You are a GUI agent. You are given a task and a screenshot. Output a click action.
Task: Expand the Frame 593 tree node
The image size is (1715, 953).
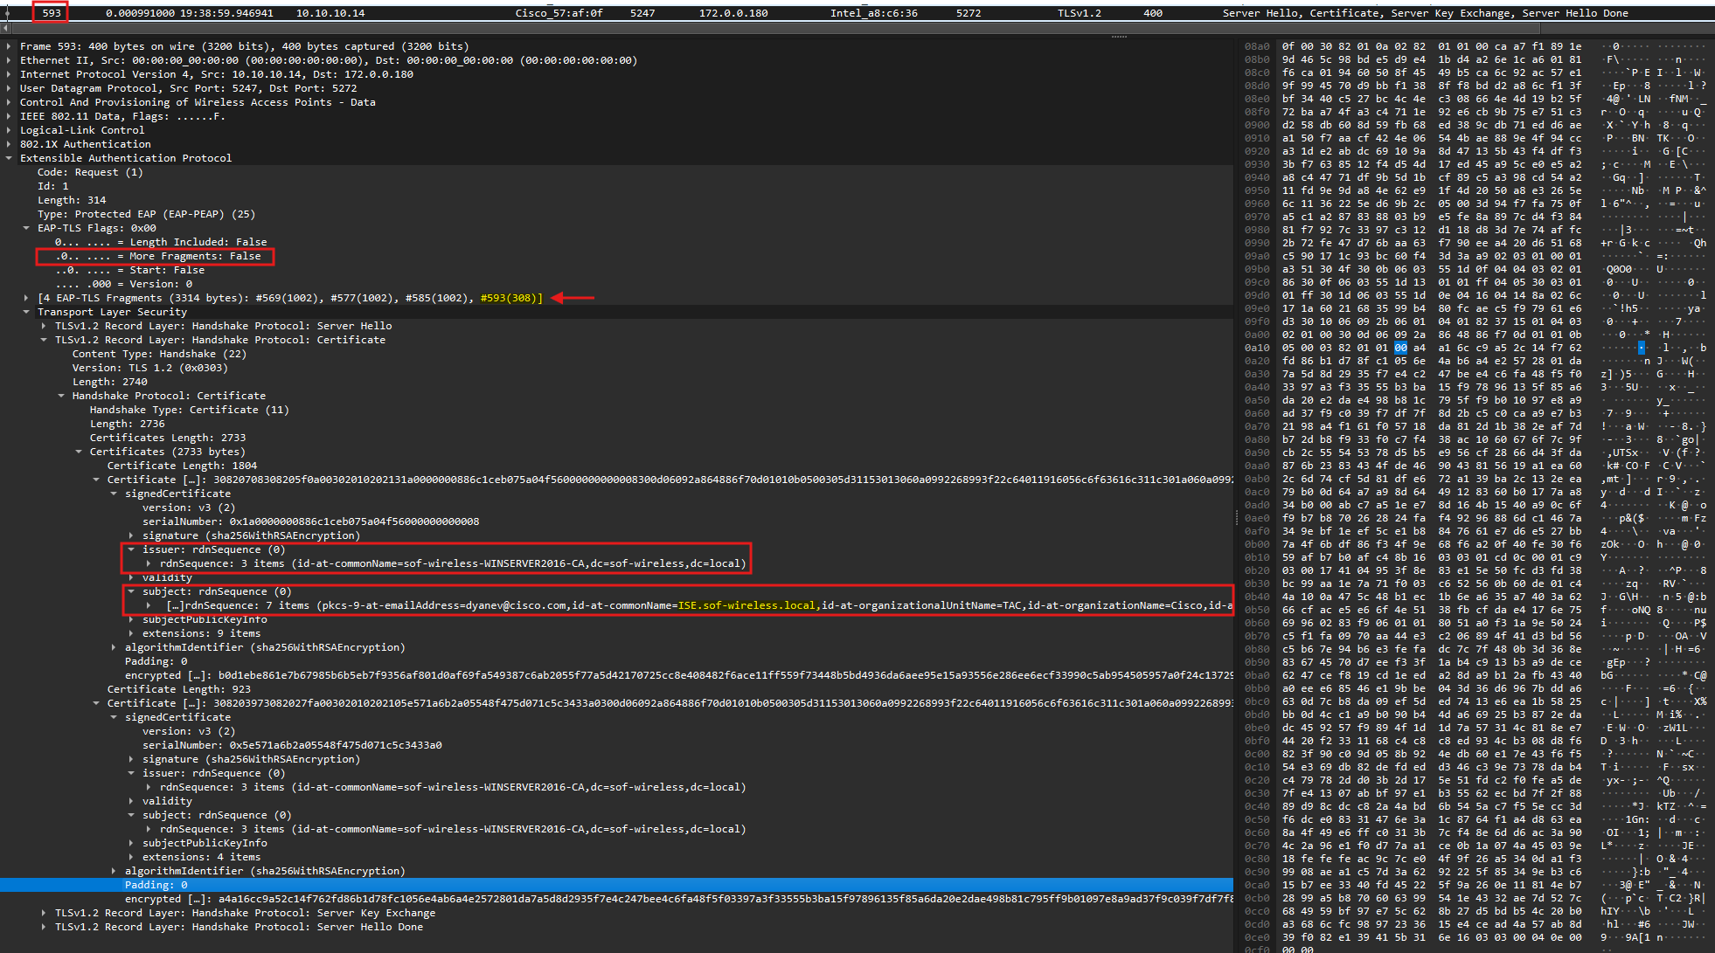(x=9, y=46)
